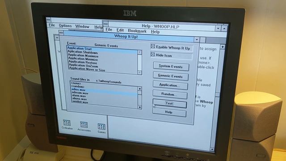Open File menu in Help window
286x161 pixels.
tap(109, 30)
